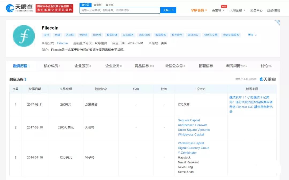This screenshot has height=180, width=289.
Task: Expand the 百宝箱 dropdown
Action: click(218, 10)
